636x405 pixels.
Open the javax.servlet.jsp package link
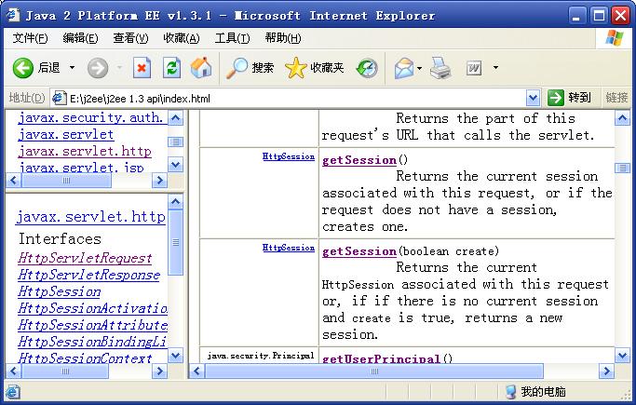coord(81,167)
